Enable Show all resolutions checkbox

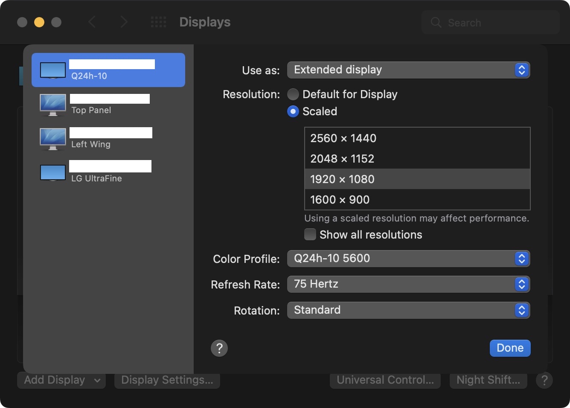pyautogui.click(x=310, y=234)
